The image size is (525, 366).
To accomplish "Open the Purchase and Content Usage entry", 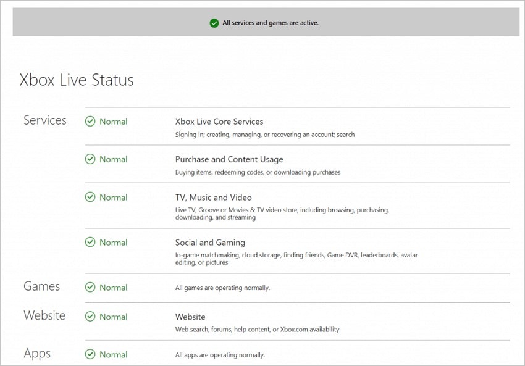I will click(229, 159).
